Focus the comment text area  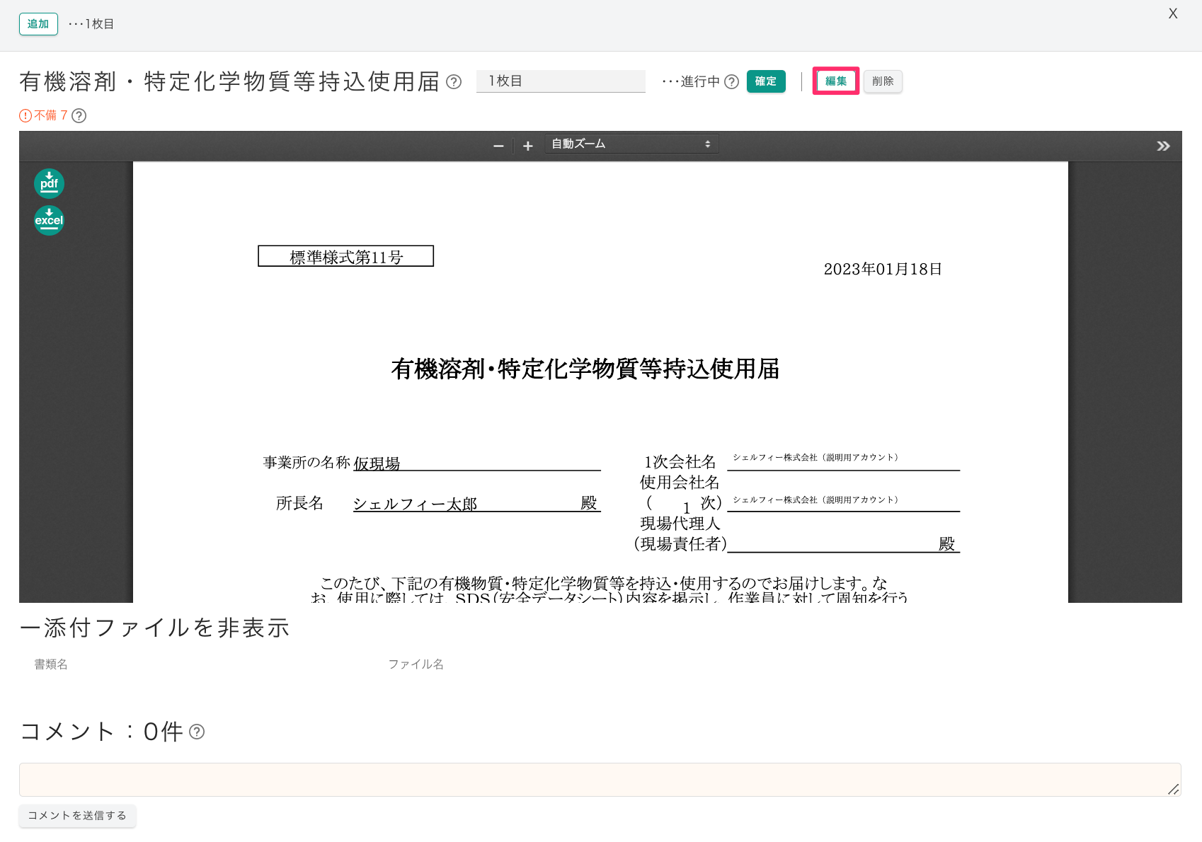coord(599,780)
